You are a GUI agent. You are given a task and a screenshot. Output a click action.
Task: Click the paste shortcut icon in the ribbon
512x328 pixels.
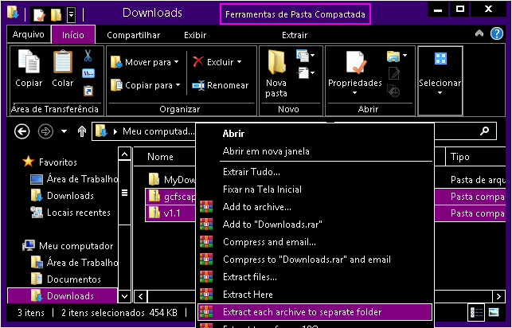(88, 91)
